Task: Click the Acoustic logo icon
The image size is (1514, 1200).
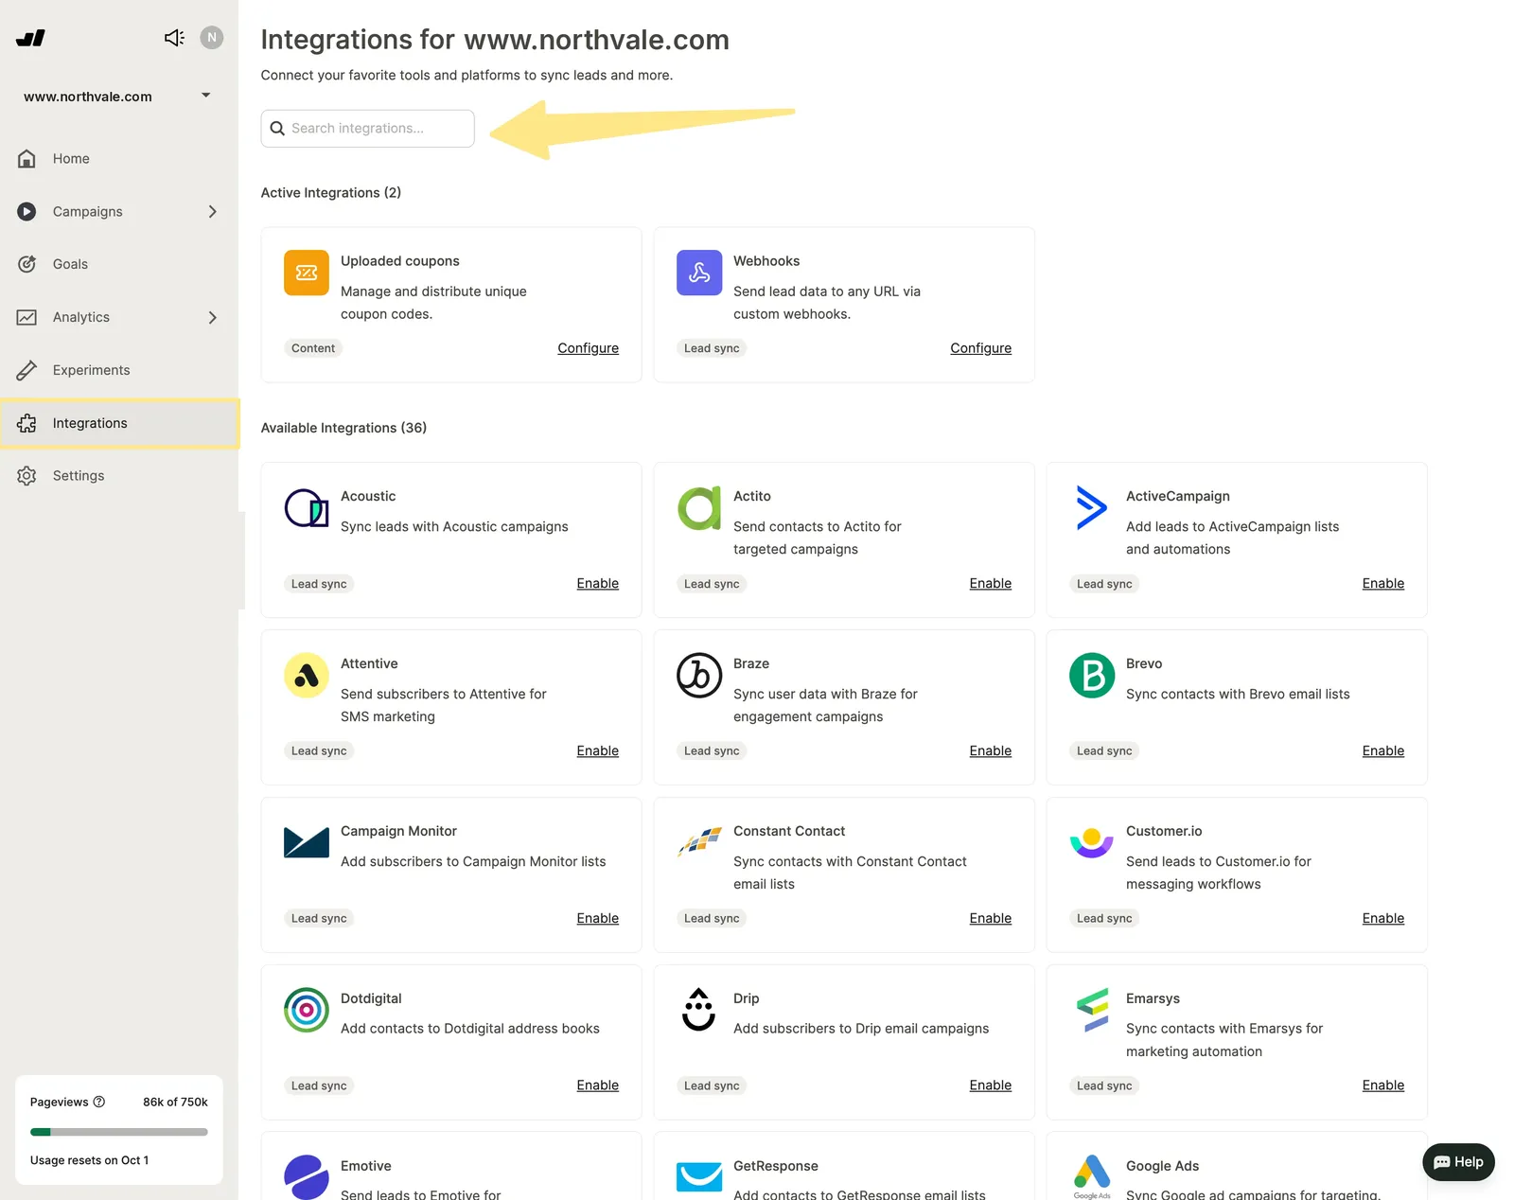Action: point(307,508)
